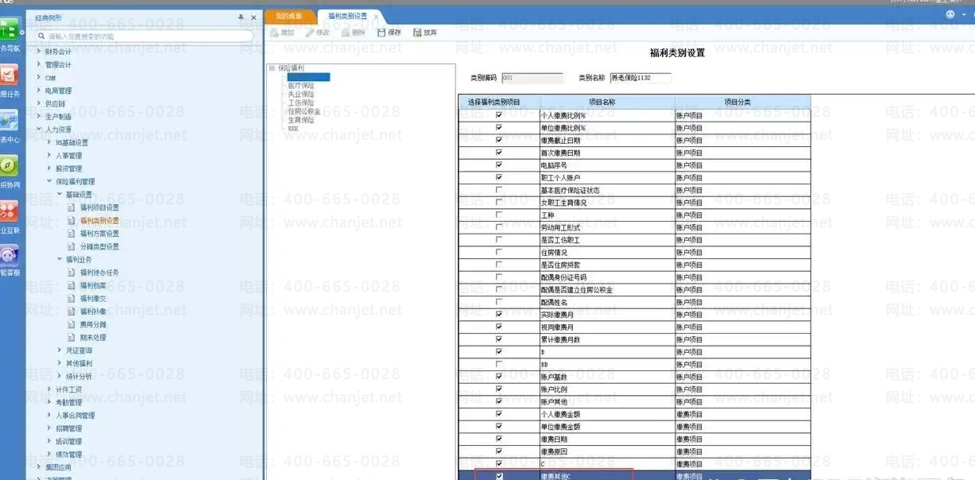Collapse the 保险福利 root tree node
Image resolution: width=975 pixels, height=480 pixels.
tap(272, 68)
